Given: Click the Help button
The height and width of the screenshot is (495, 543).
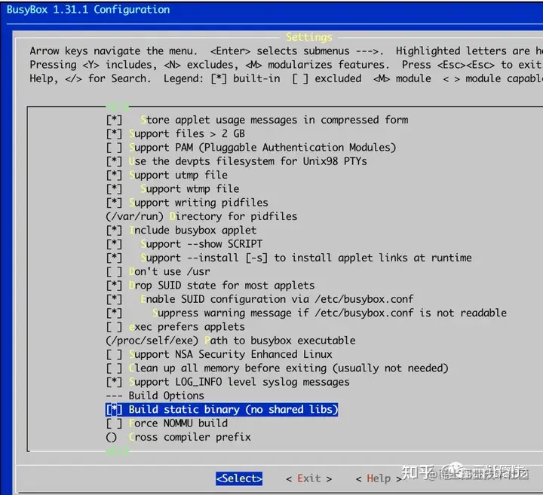Looking at the screenshot, I should [x=379, y=478].
